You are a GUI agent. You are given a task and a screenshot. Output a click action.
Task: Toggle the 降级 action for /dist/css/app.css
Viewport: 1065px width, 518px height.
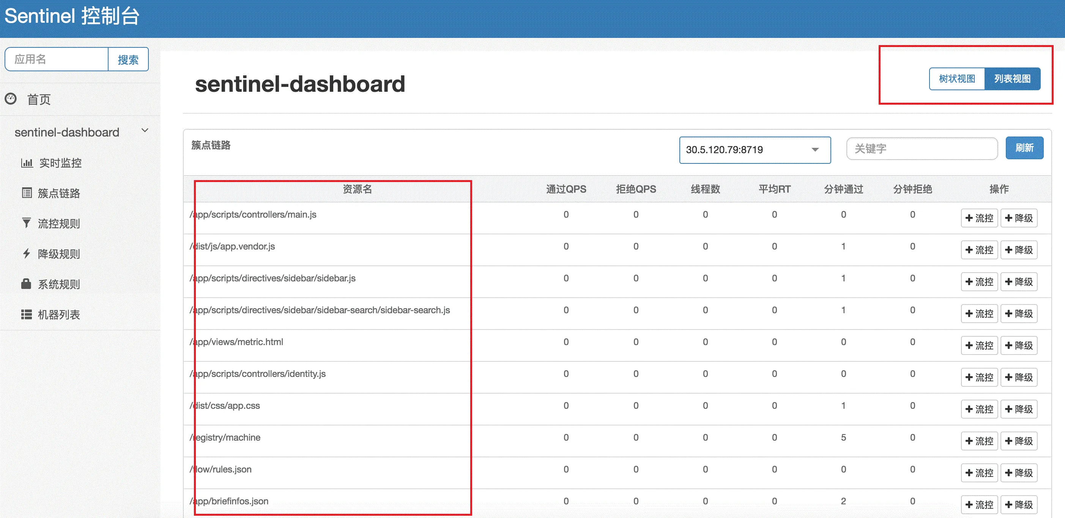pos(1019,409)
